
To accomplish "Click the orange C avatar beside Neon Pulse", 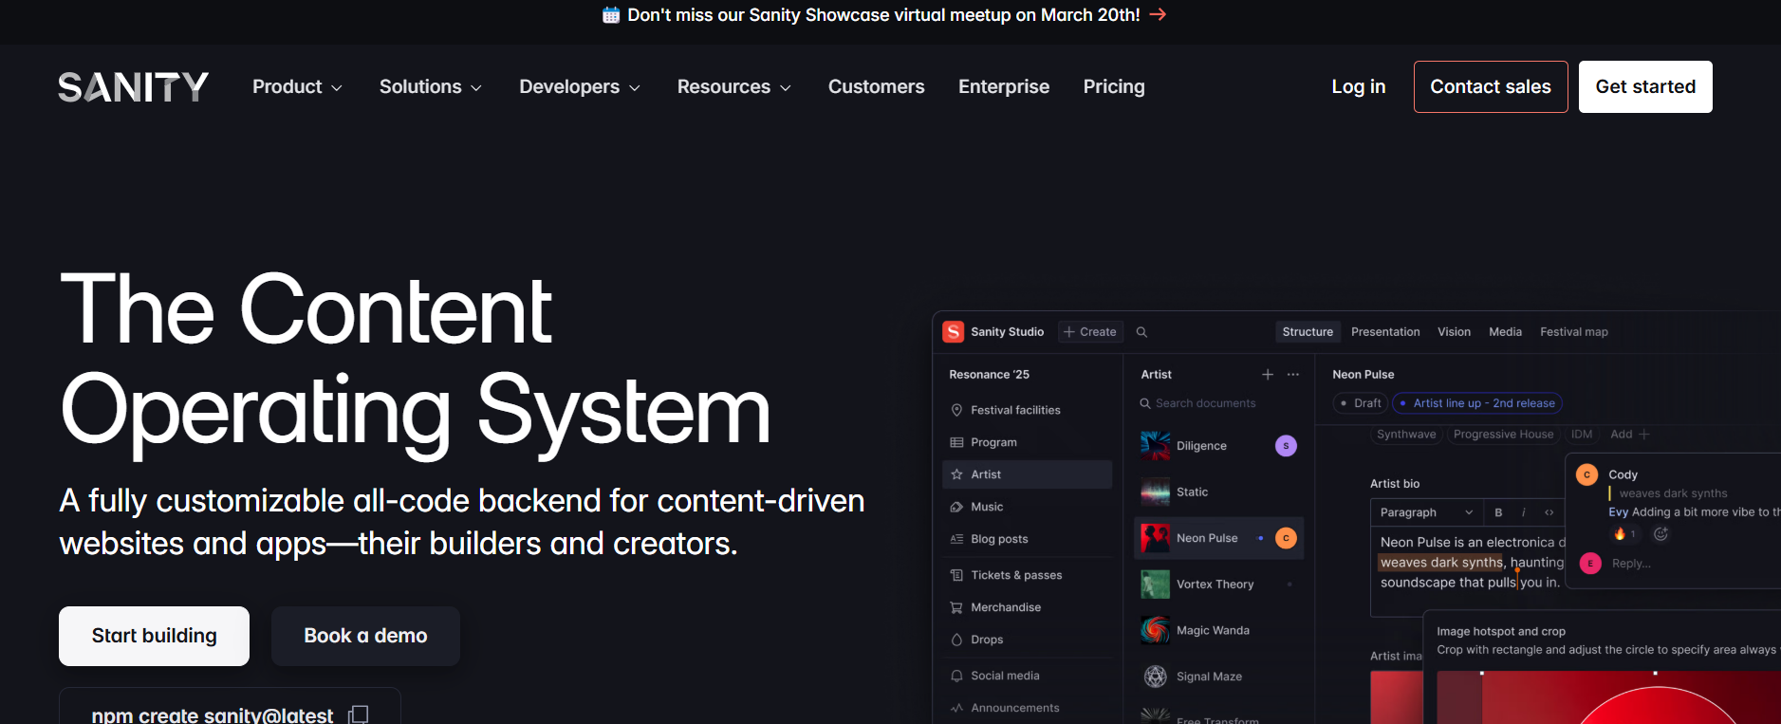I will point(1286,538).
